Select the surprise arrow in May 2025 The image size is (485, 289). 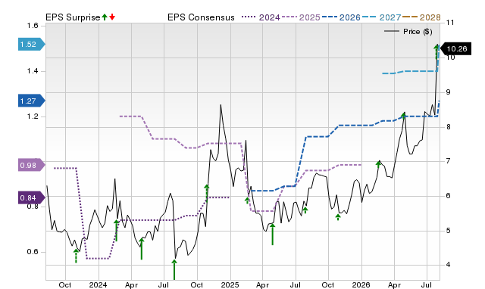pos(273,235)
